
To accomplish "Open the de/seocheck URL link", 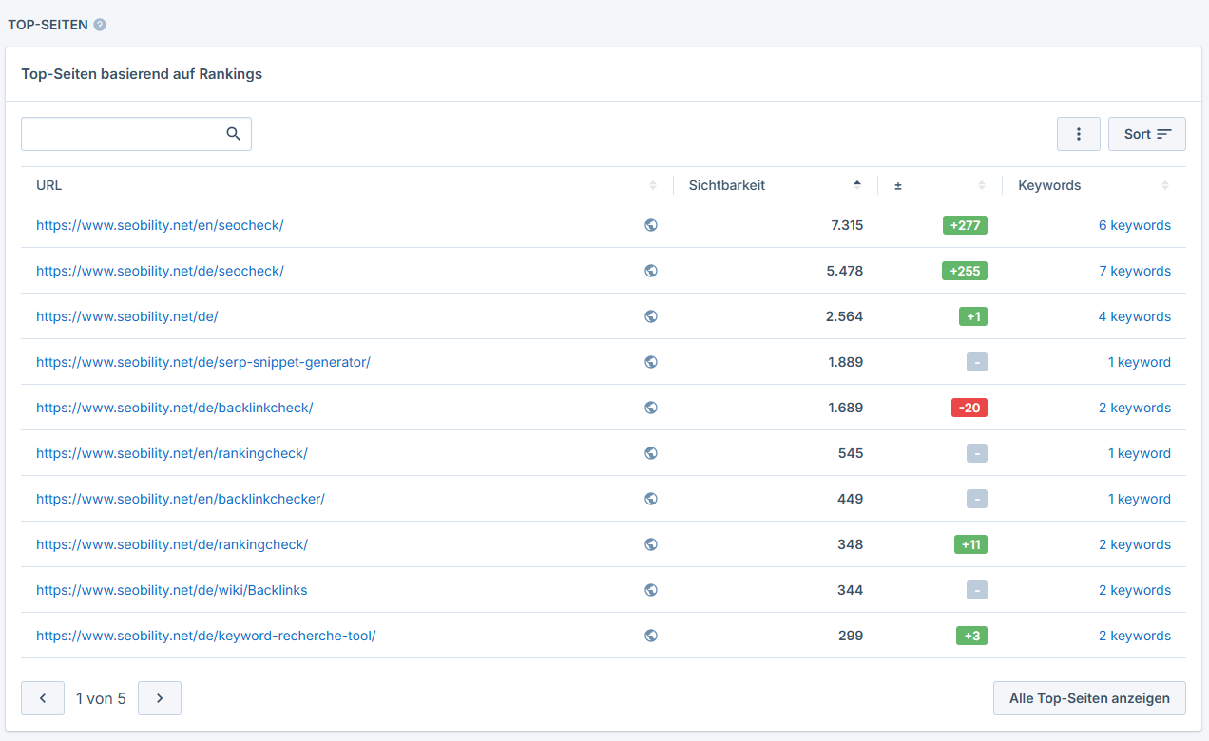I will click(x=160, y=271).
